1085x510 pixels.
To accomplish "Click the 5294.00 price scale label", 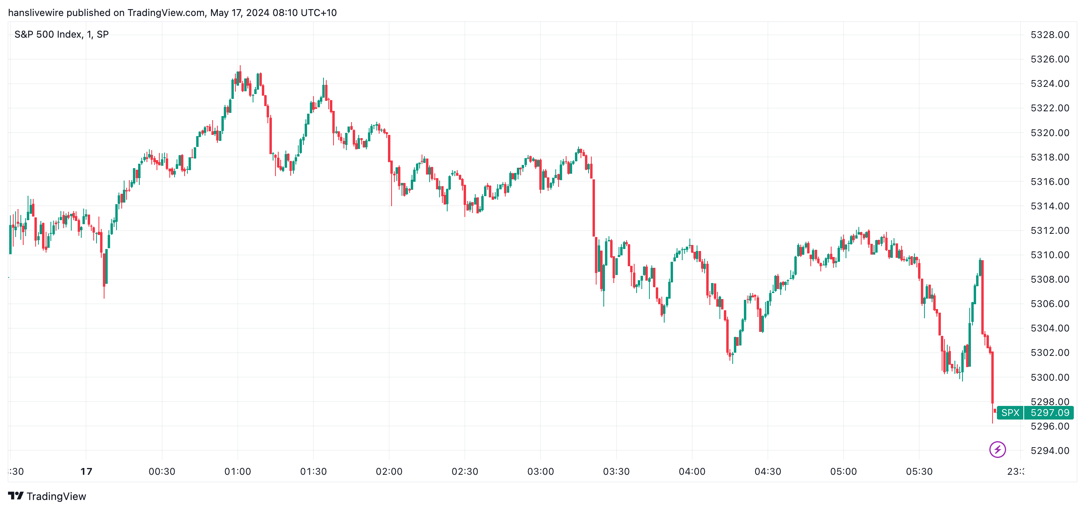I will (x=1050, y=450).
